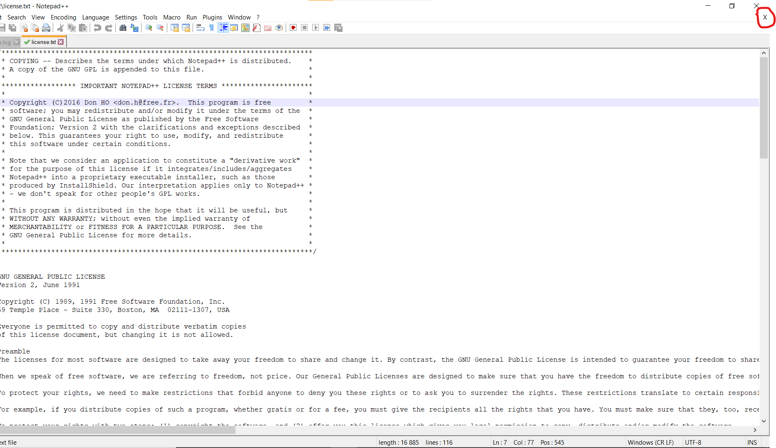Open the Tools menu
Screen dimensions: 776x448
pos(150,17)
